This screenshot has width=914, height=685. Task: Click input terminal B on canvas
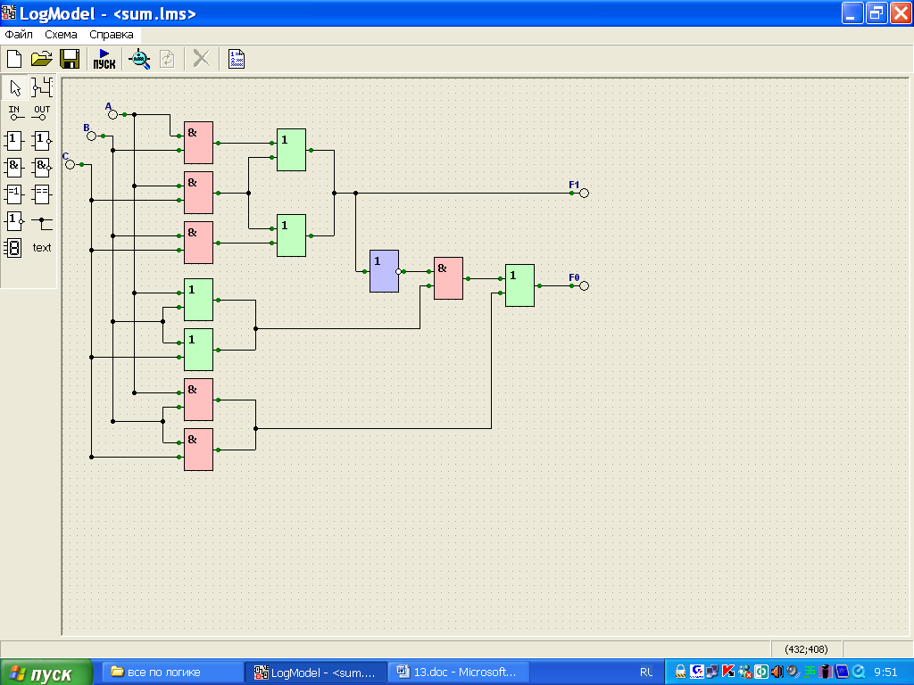tap(91, 136)
